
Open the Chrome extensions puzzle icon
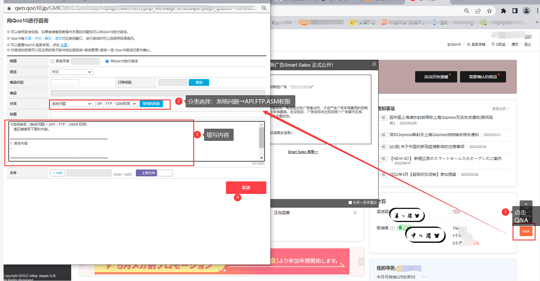coord(503,11)
